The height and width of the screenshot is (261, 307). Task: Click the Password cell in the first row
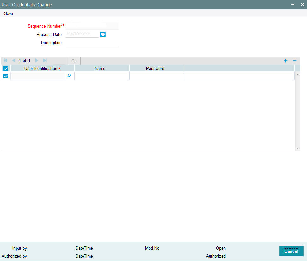click(x=157, y=76)
